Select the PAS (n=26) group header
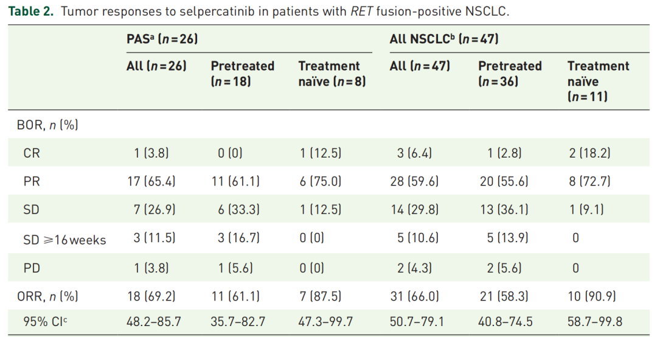Image resolution: width=657 pixels, height=337 pixels. [x=162, y=40]
